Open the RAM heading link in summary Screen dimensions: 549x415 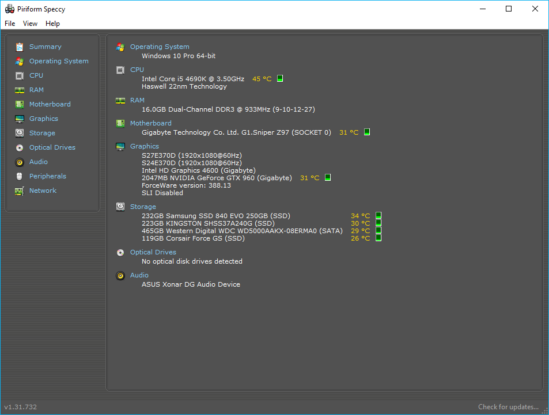pyautogui.click(x=137, y=100)
